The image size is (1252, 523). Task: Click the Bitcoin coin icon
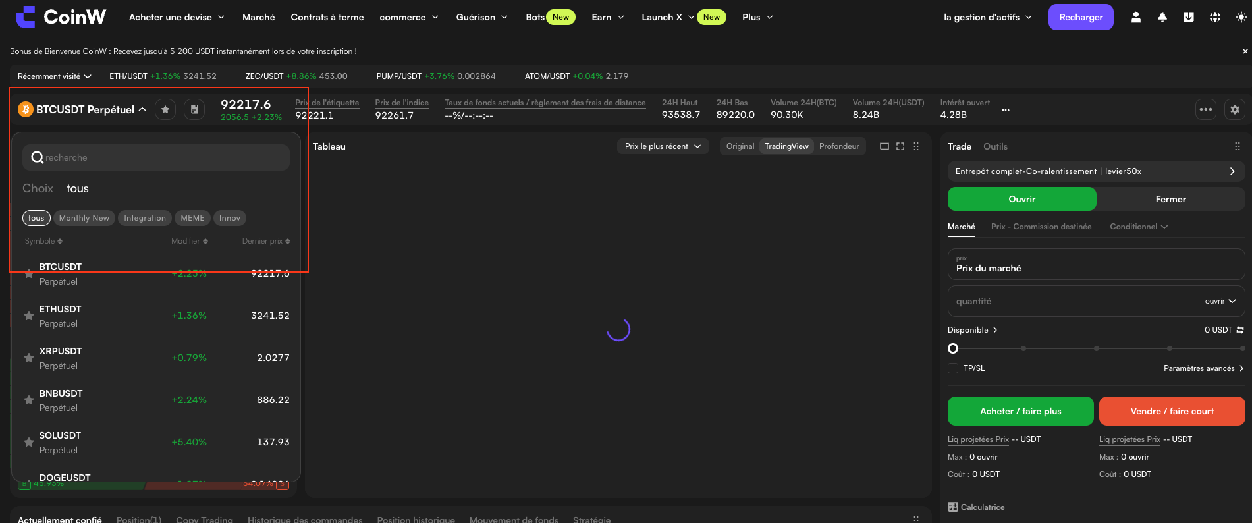pyautogui.click(x=26, y=109)
